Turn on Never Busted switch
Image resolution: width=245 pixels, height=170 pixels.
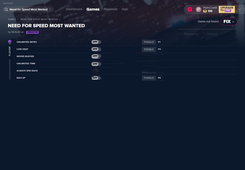pyautogui.click(x=96, y=56)
